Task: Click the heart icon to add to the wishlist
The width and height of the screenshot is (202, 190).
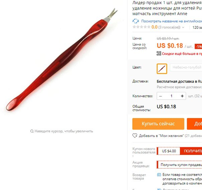Action: click(x=135, y=135)
